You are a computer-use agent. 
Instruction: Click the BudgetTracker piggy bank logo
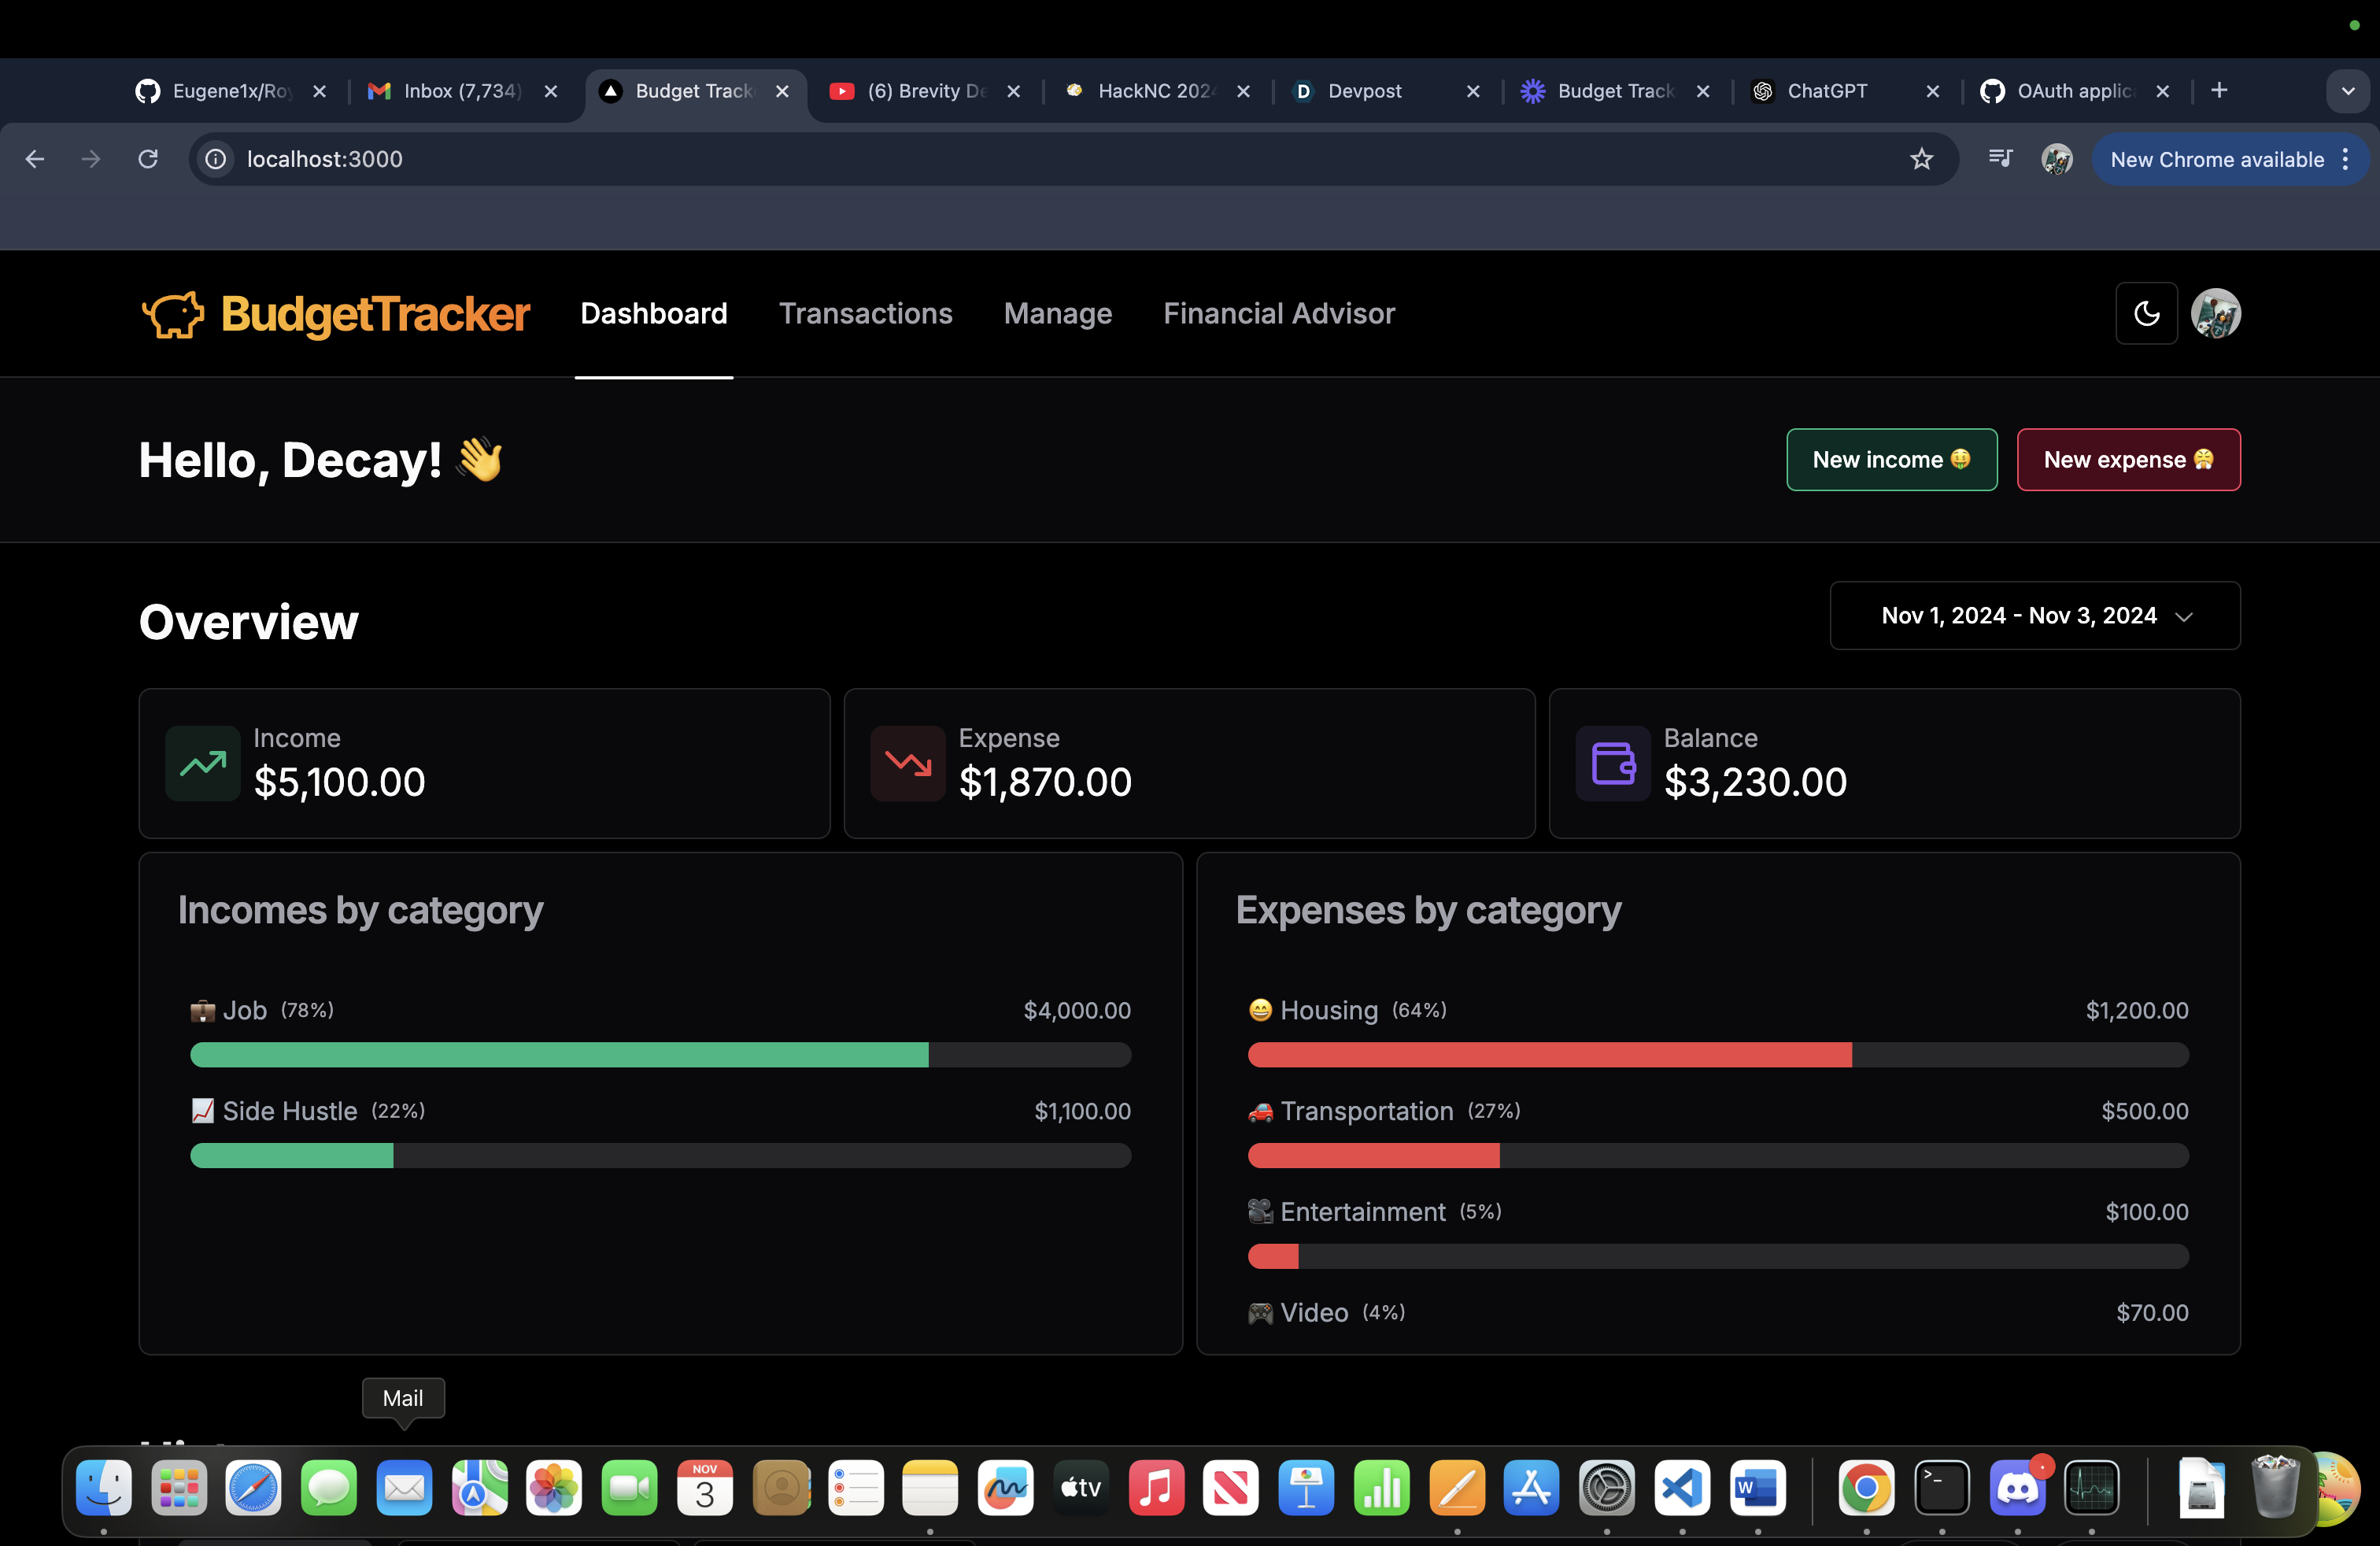(174, 314)
